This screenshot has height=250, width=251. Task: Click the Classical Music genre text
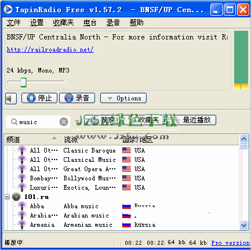[89, 160]
